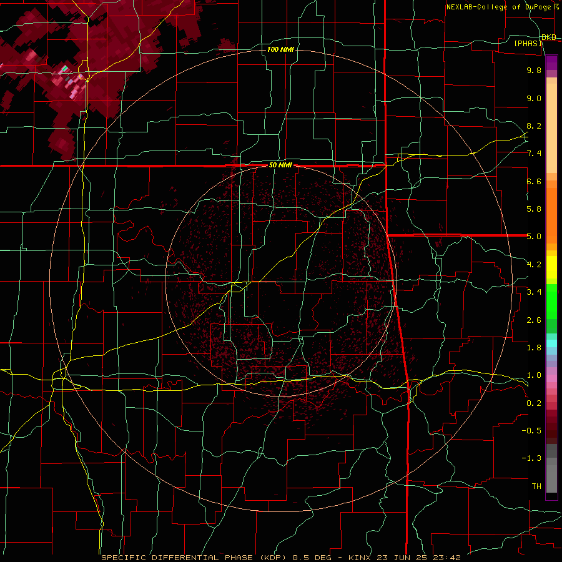Viewport: 562px width, 562px height.
Task: Click the 3.4 scale value
Action: [534, 292]
